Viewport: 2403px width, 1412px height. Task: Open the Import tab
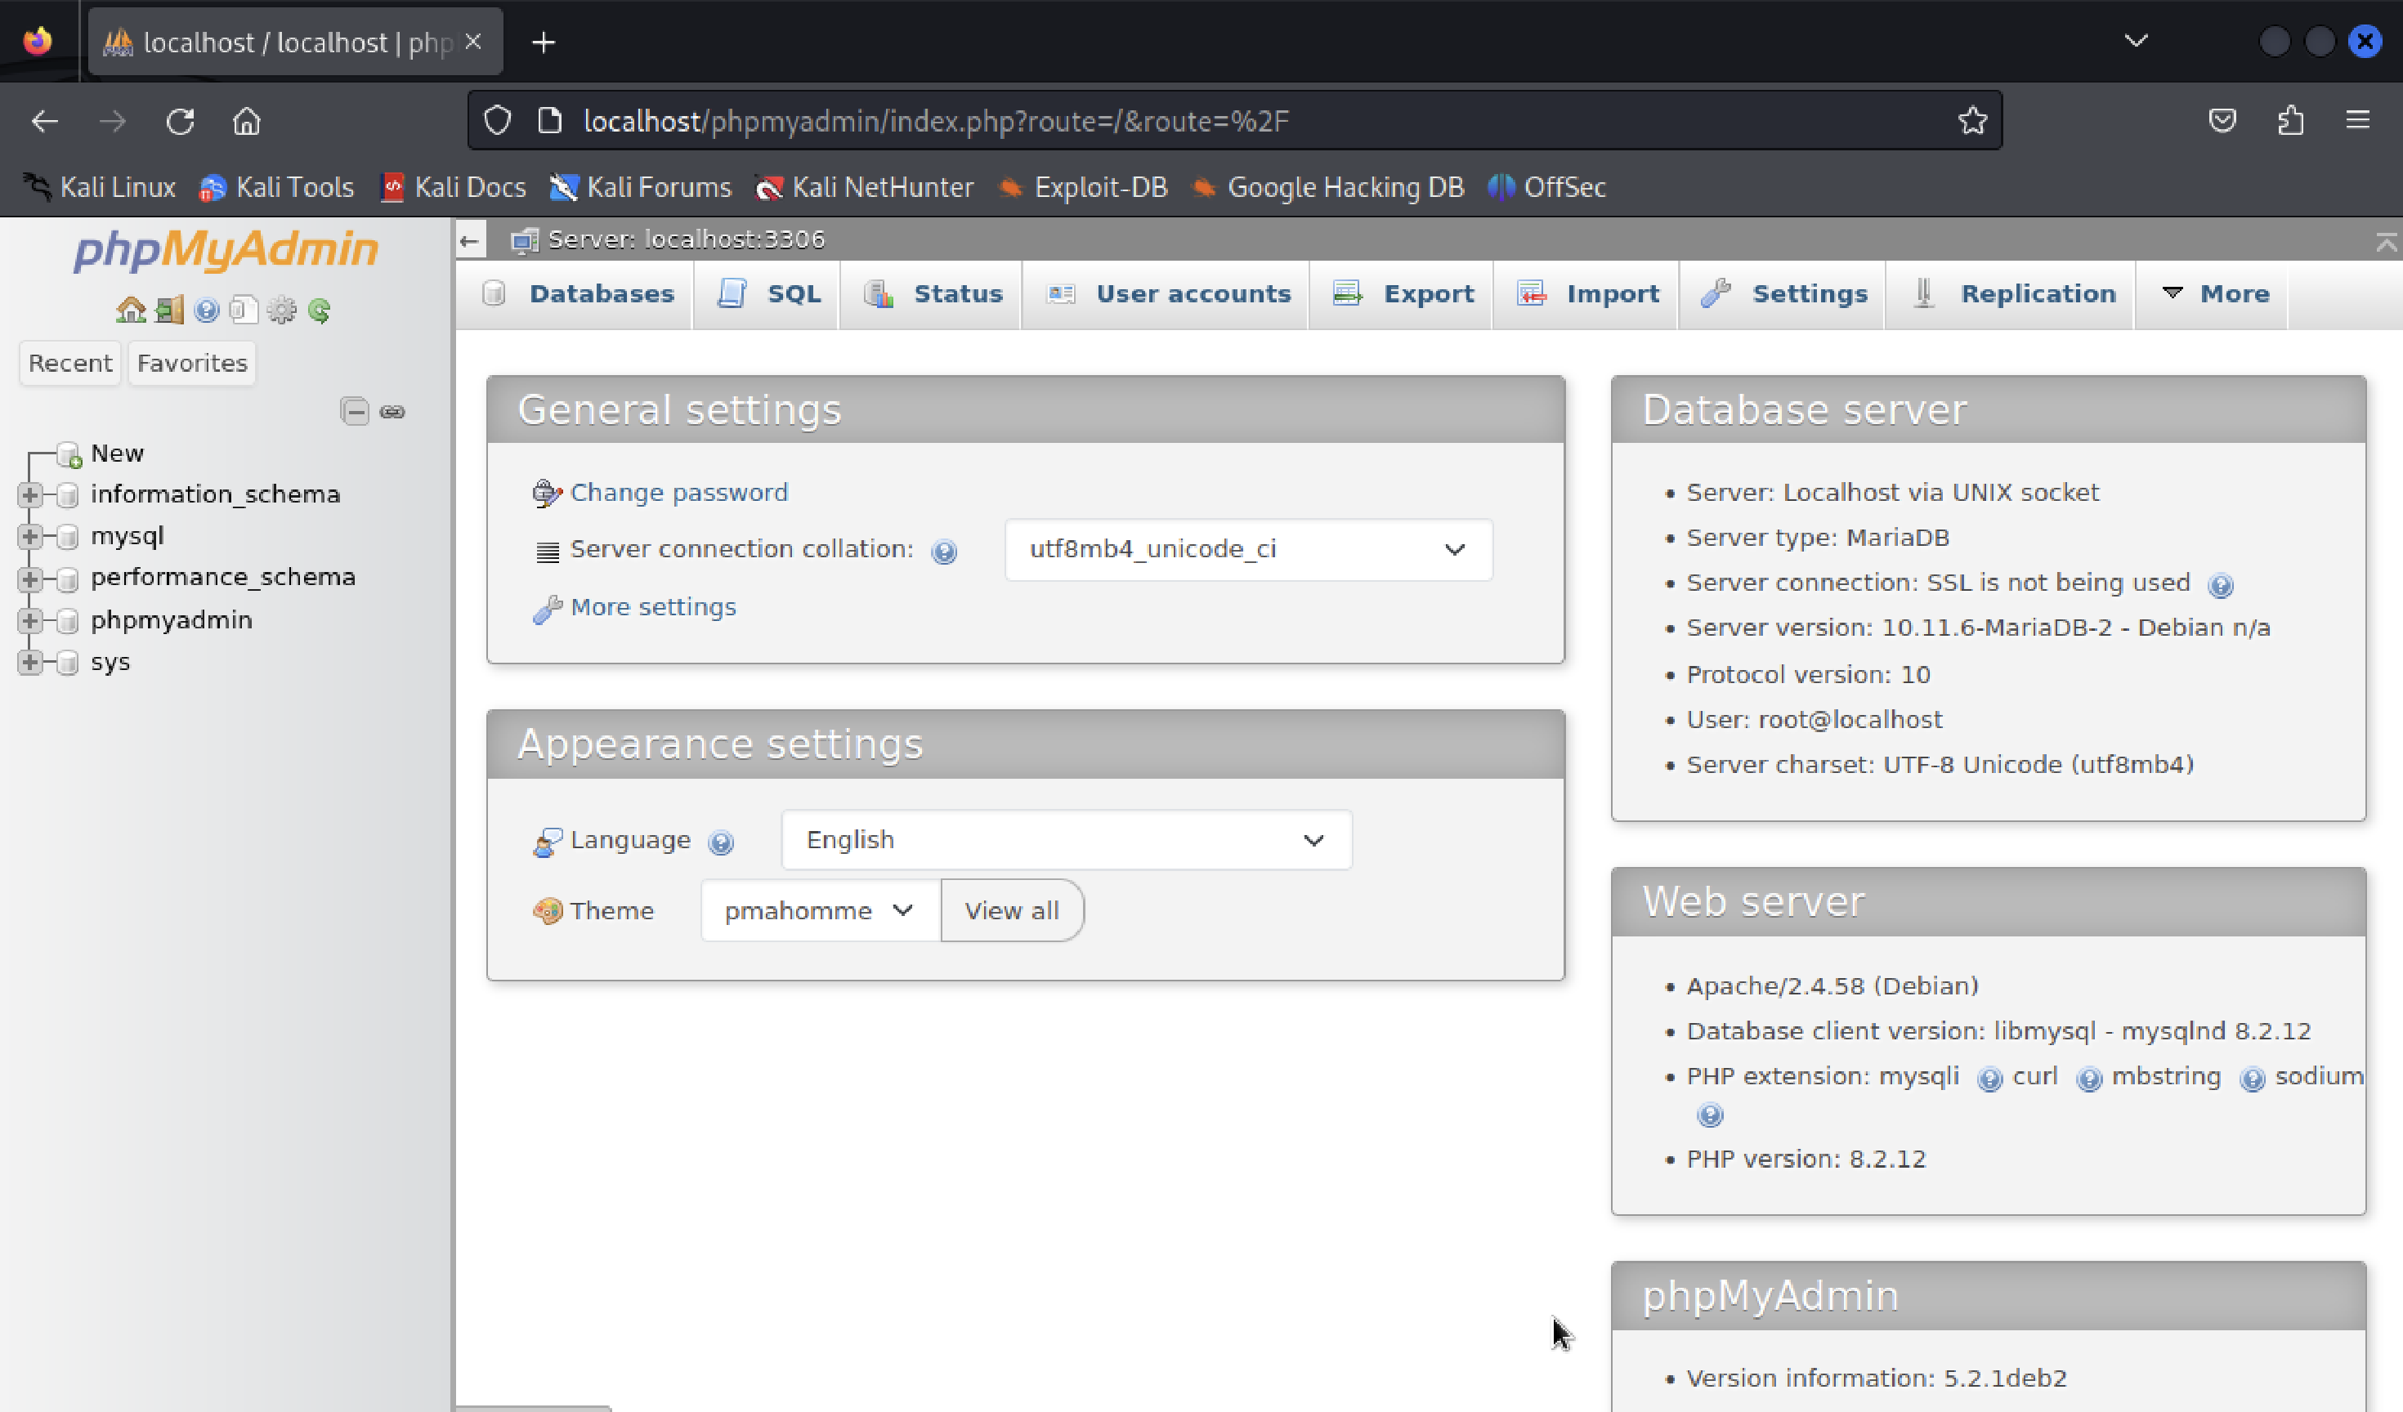tap(1586, 293)
